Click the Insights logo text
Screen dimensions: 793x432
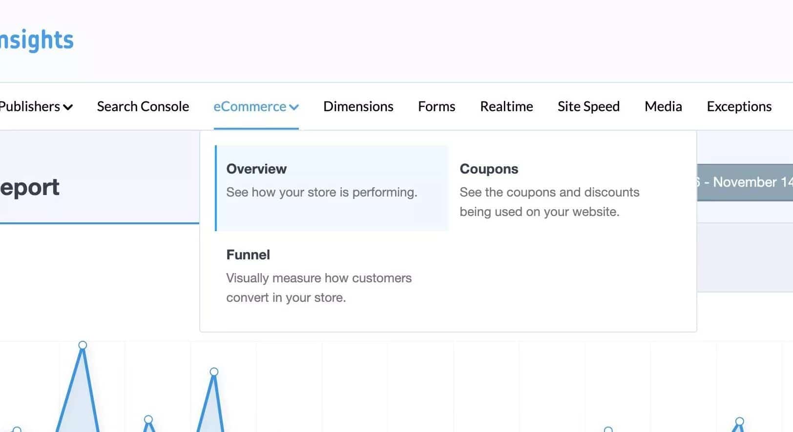37,40
